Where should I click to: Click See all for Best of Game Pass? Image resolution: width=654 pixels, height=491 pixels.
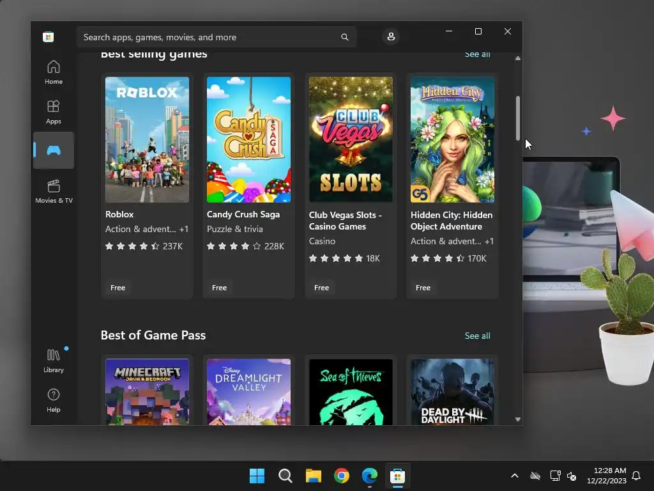point(478,336)
